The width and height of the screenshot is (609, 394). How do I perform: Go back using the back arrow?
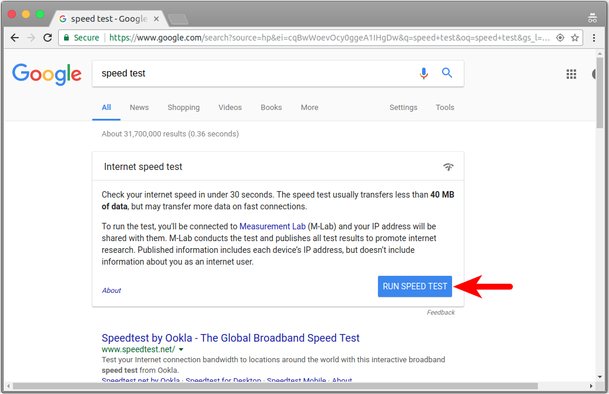pos(15,38)
